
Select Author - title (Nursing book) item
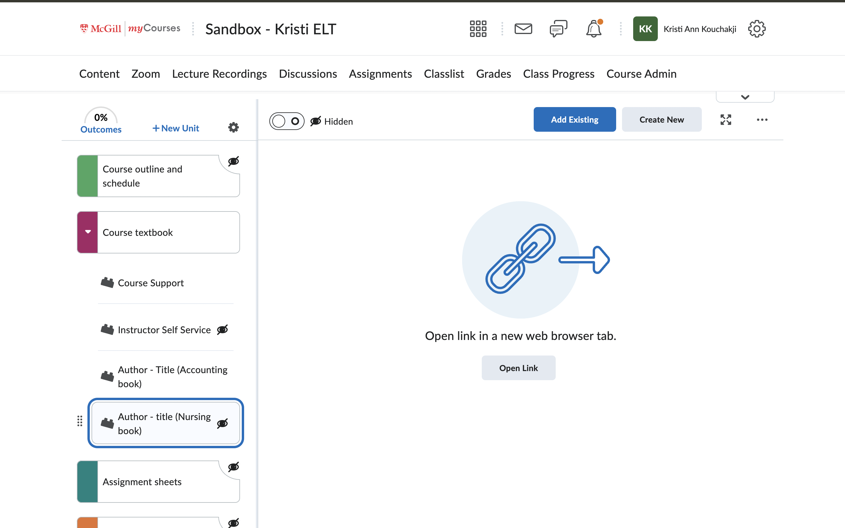pyautogui.click(x=165, y=423)
